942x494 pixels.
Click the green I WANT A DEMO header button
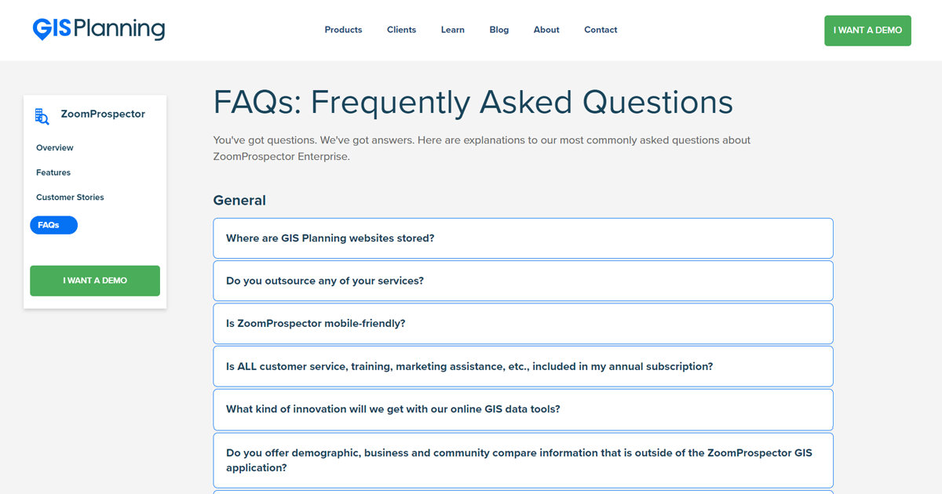(867, 30)
